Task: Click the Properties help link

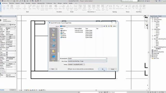Action: (2, 90)
